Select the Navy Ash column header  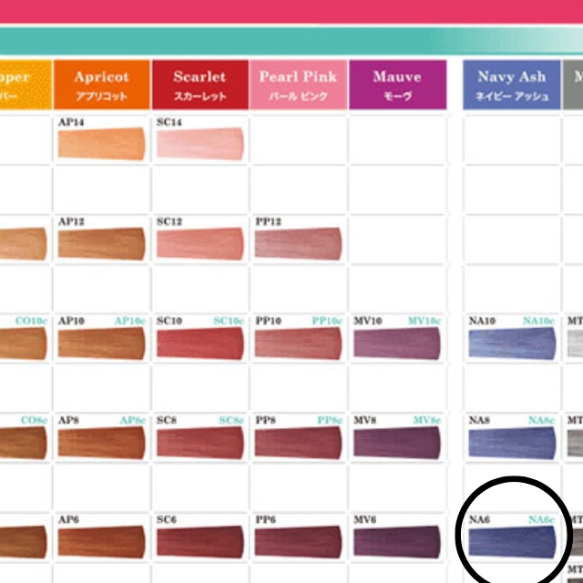tap(511, 85)
